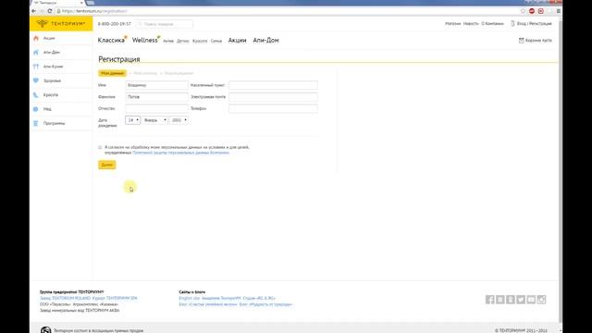Open the Классика menu
592x333 pixels.
[111, 40]
